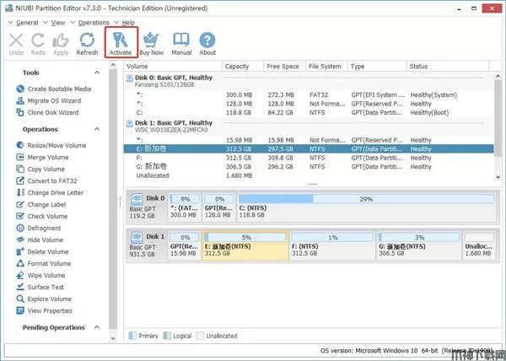Click the Undo arrow icon
Screen dimensions: 506x361
coord(16,40)
